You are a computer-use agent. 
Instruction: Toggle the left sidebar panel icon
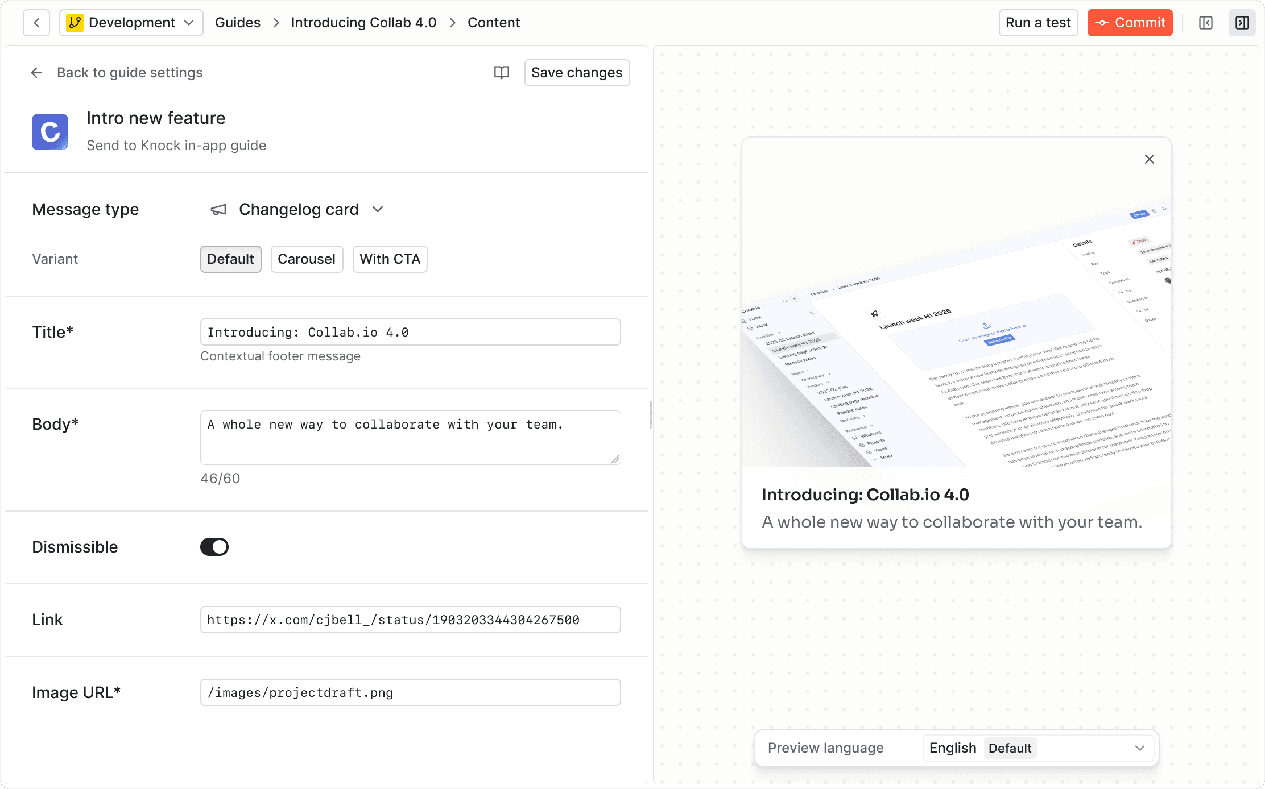[1205, 23]
